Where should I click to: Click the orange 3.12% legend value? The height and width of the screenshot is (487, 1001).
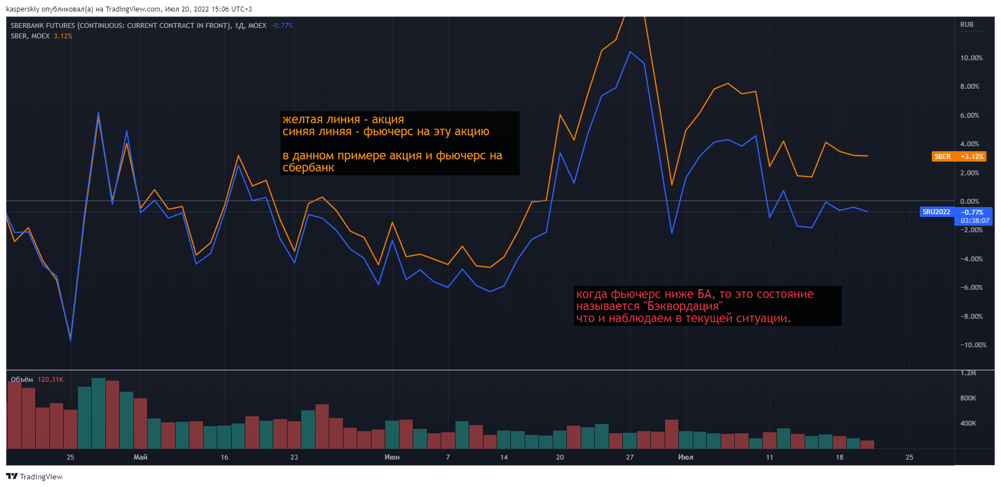pyautogui.click(x=63, y=36)
